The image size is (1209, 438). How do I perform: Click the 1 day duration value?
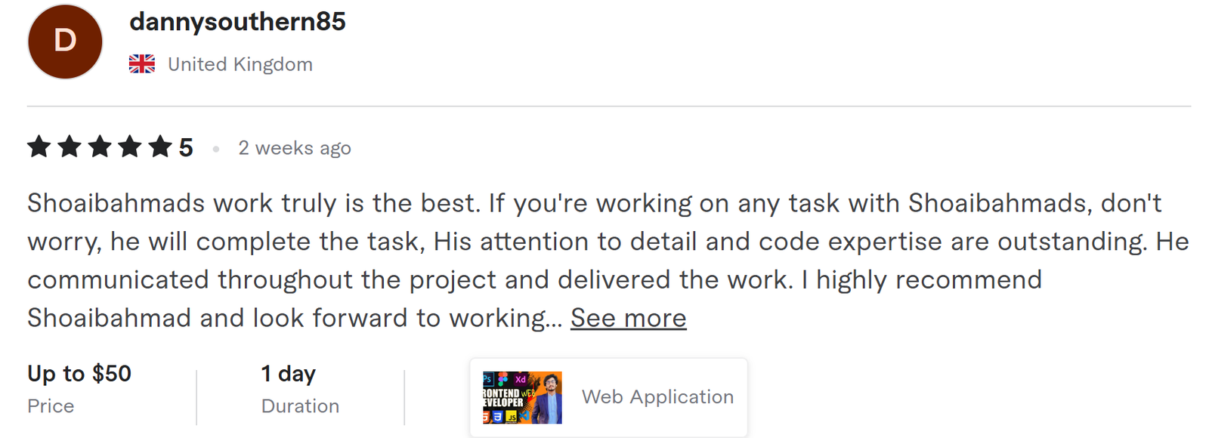coord(289,373)
